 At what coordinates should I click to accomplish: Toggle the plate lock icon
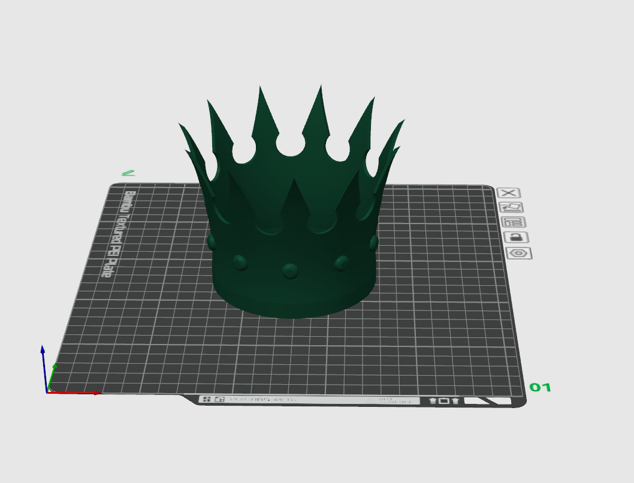517,237
